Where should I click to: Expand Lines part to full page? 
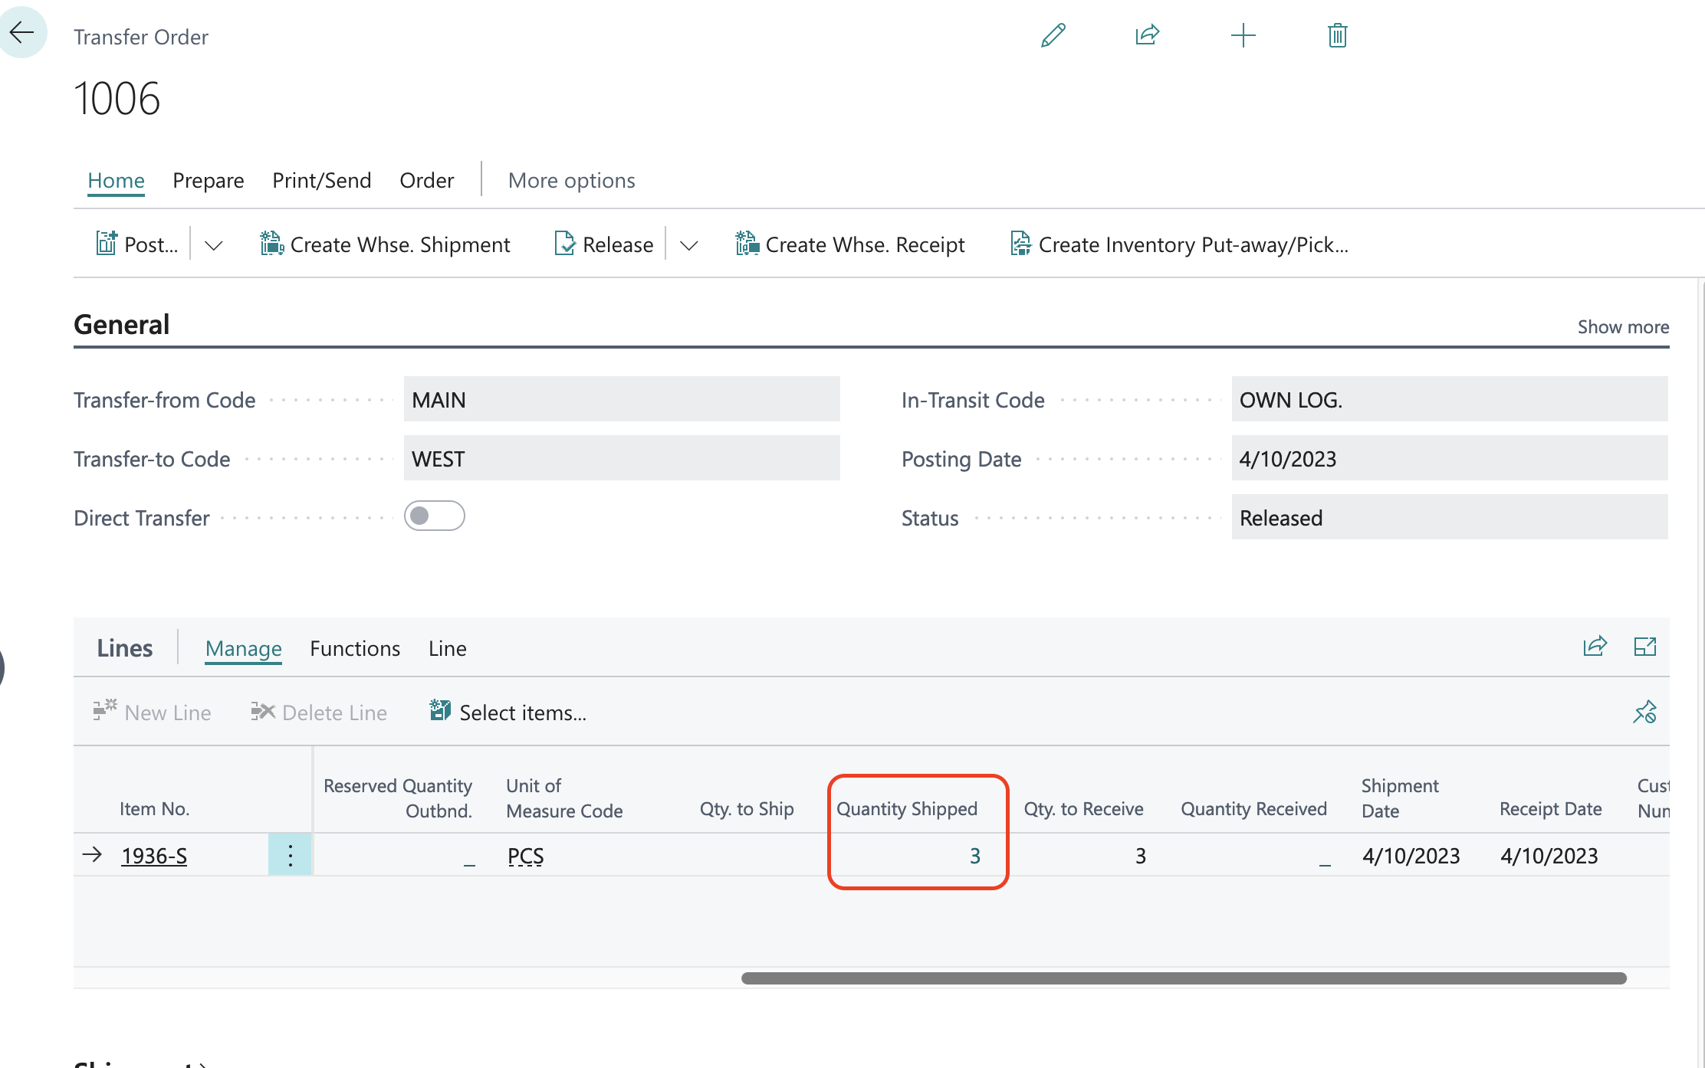click(1645, 647)
